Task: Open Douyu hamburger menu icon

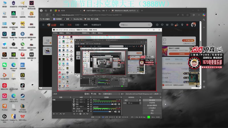Action: click(x=43, y=25)
